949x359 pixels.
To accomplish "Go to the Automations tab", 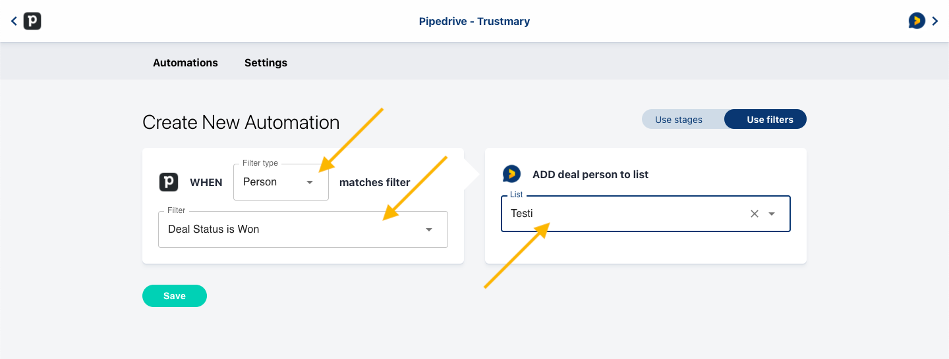I will [185, 62].
